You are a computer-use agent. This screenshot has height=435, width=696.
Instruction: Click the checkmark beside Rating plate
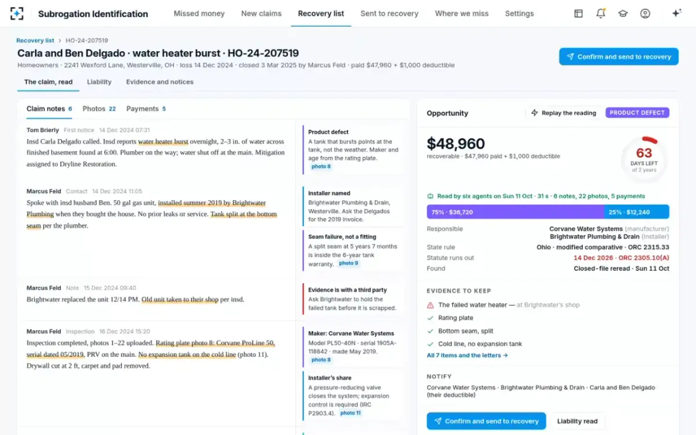click(430, 318)
